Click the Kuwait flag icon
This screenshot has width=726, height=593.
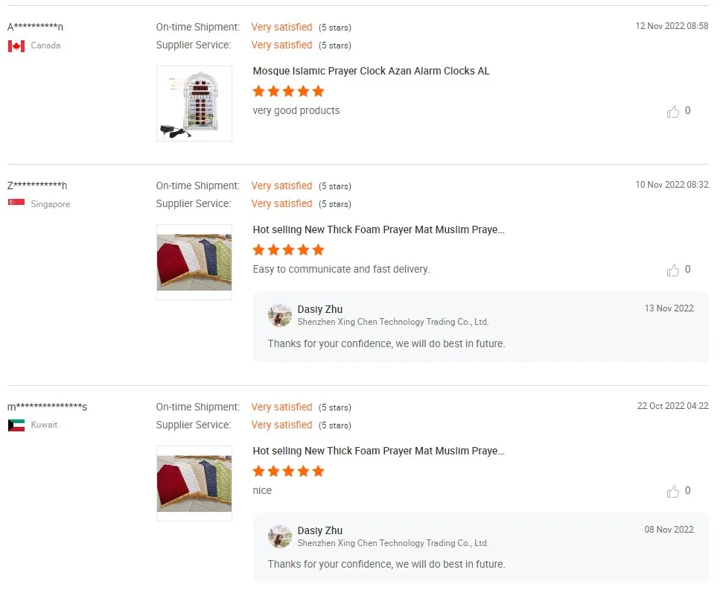(16, 425)
